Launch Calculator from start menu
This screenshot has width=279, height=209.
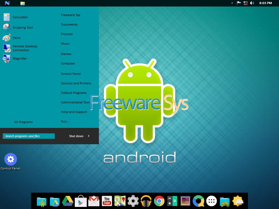point(20,17)
